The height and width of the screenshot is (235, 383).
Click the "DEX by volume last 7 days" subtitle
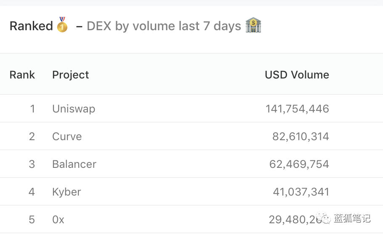pyautogui.click(x=164, y=26)
